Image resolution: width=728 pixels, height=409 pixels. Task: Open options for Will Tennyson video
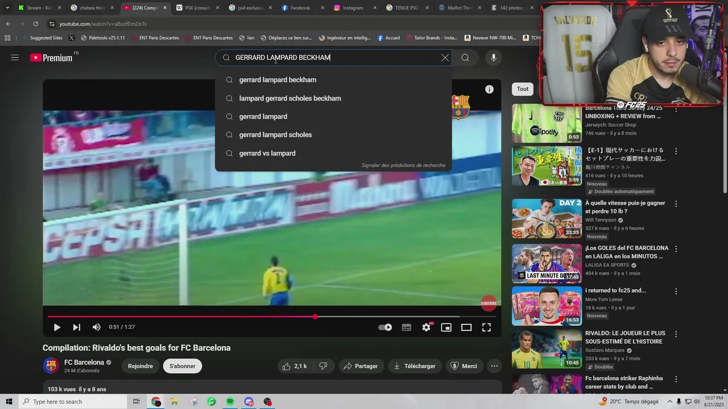[676, 204]
